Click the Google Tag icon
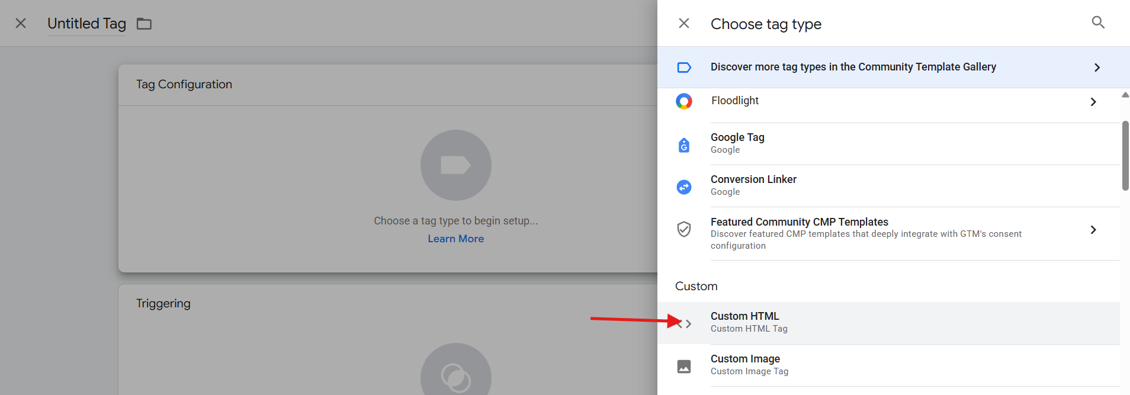This screenshot has height=395, width=1130. 684,144
